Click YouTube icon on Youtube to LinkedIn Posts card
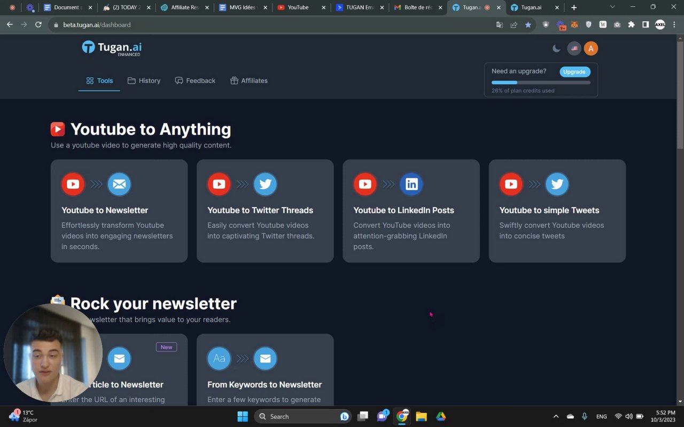Image resolution: width=684 pixels, height=427 pixels. [365, 184]
